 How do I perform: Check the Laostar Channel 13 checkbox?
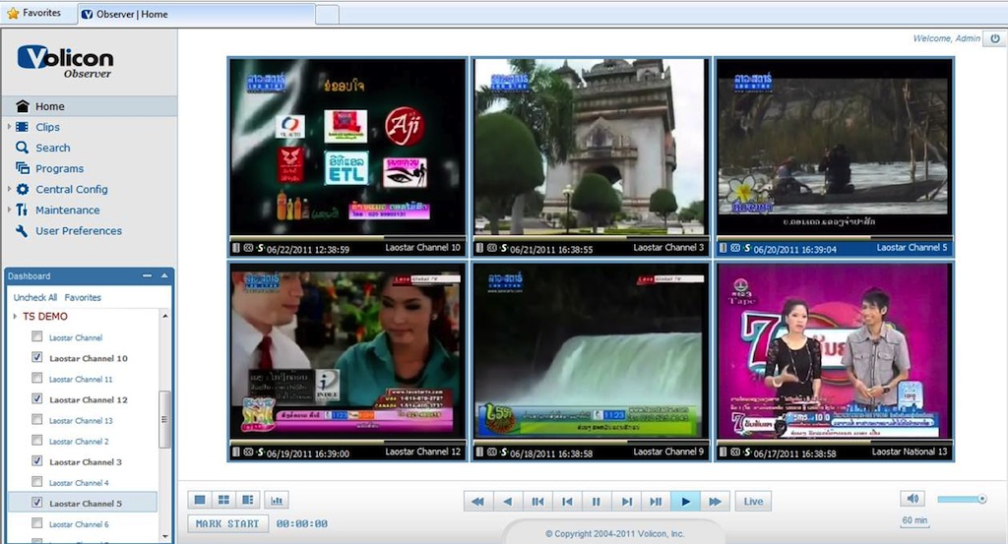tap(37, 419)
